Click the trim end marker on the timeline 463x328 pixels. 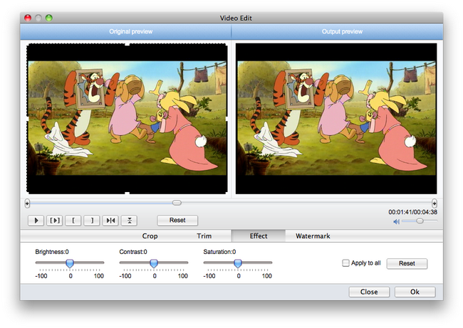click(x=434, y=203)
